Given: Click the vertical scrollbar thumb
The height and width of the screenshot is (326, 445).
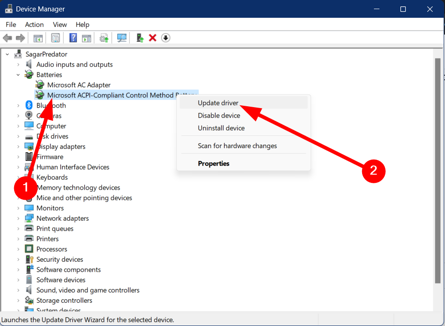Looking at the screenshot, I should click(437, 171).
